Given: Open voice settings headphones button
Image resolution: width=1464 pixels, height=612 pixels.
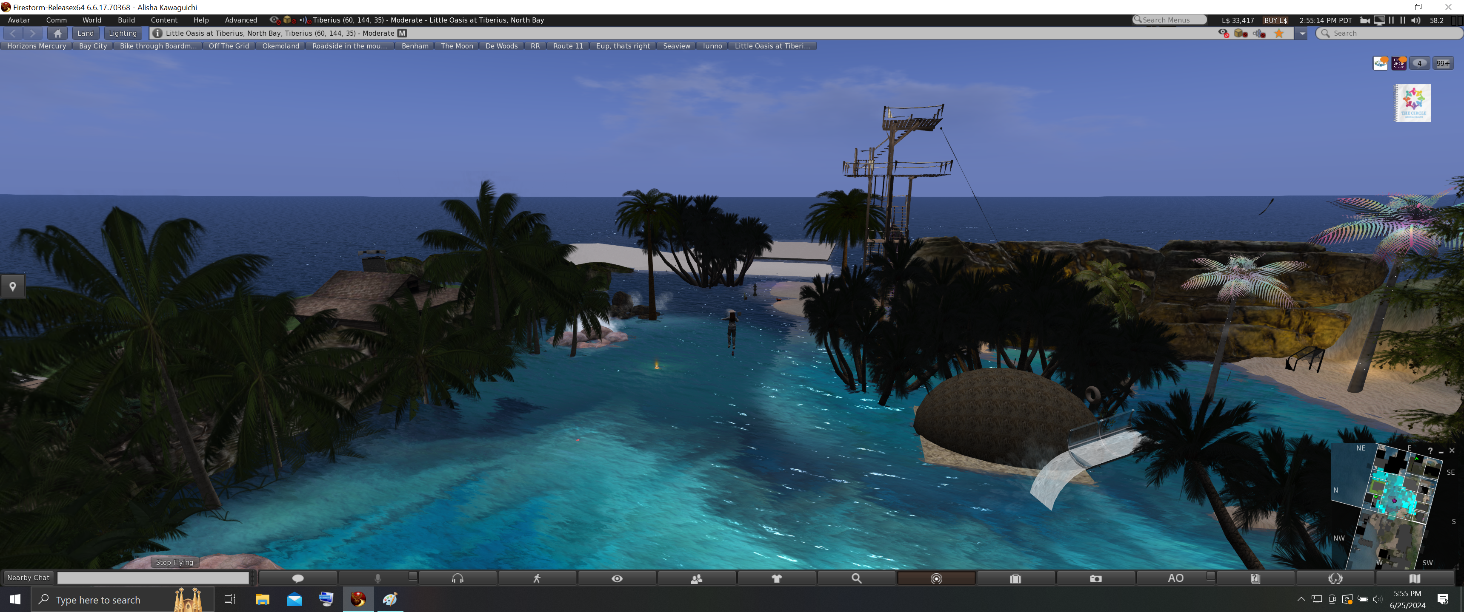Looking at the screenshot, I should (457, 578).
